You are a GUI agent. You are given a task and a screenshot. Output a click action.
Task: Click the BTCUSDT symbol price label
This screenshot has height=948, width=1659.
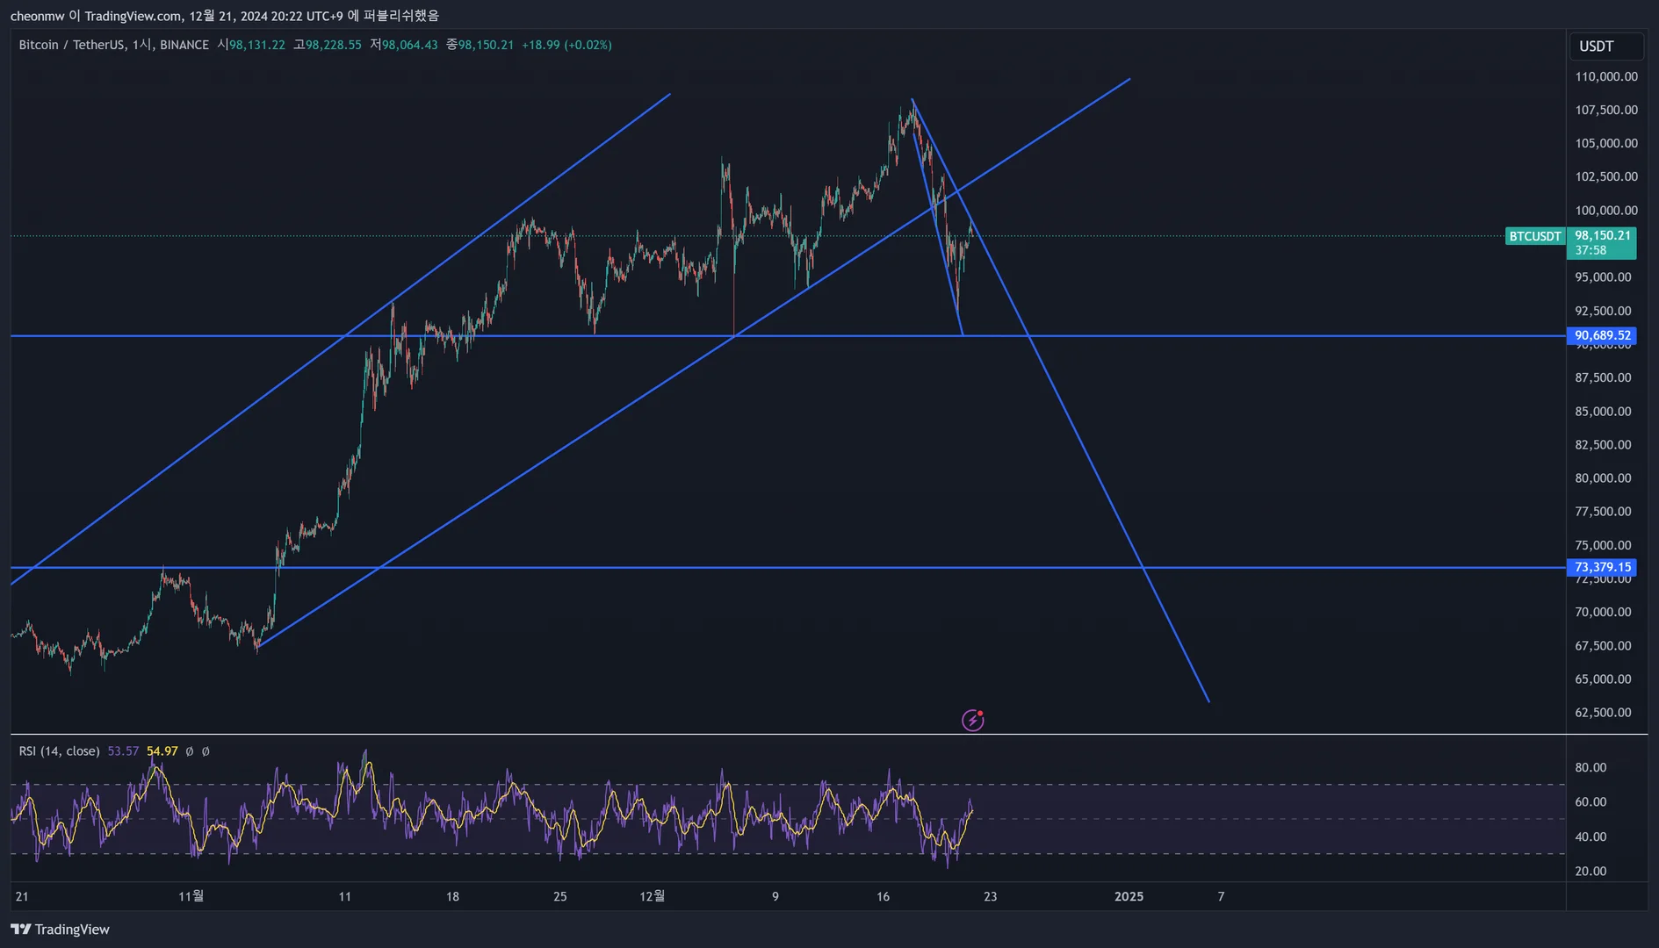point(1535,236)
